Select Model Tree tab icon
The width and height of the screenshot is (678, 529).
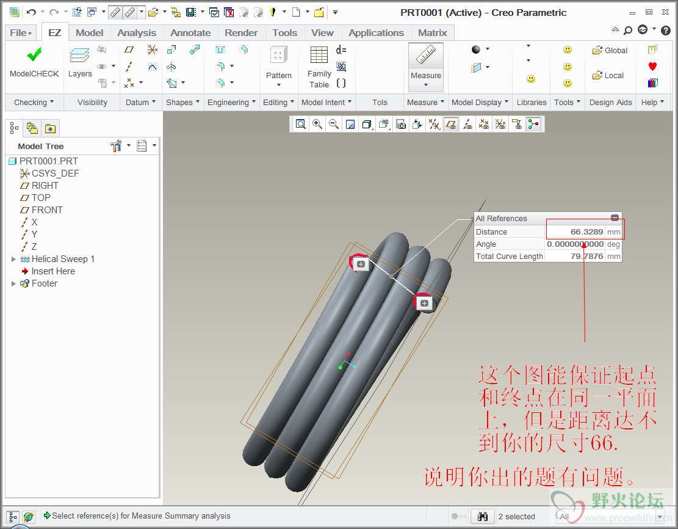tap(14, 128)
